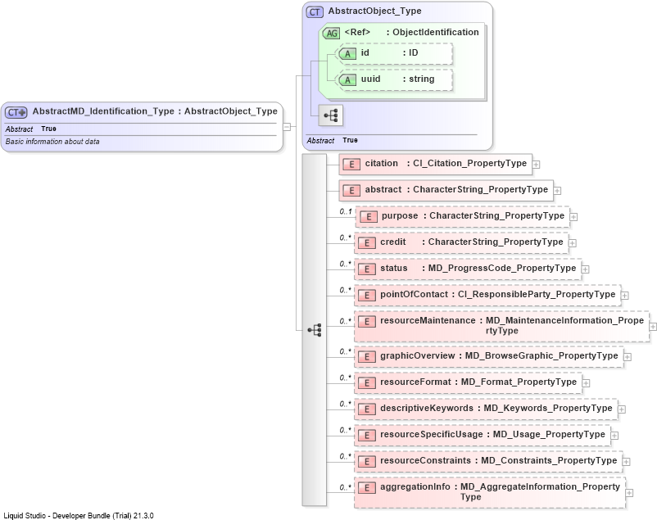
Task: Click the E icon of resourceConstraints element
Action: coord(367,461)
